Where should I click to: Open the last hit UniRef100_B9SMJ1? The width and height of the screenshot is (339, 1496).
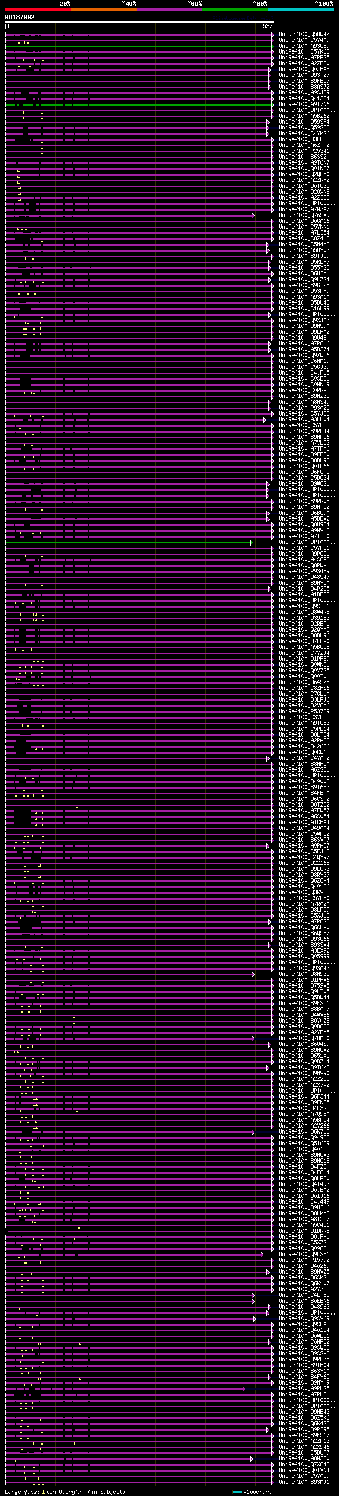[304, 1482]
